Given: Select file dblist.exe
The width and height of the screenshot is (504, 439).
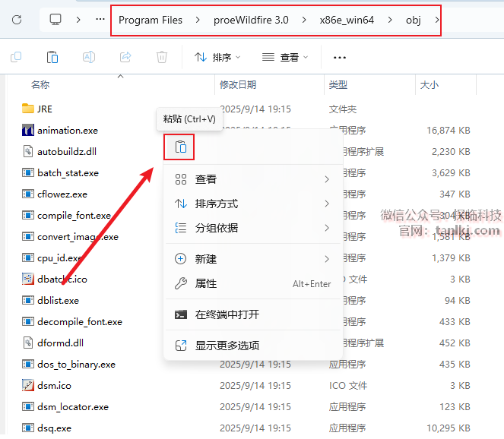Looking at the screenshot, I should click(x=59, y=300).
